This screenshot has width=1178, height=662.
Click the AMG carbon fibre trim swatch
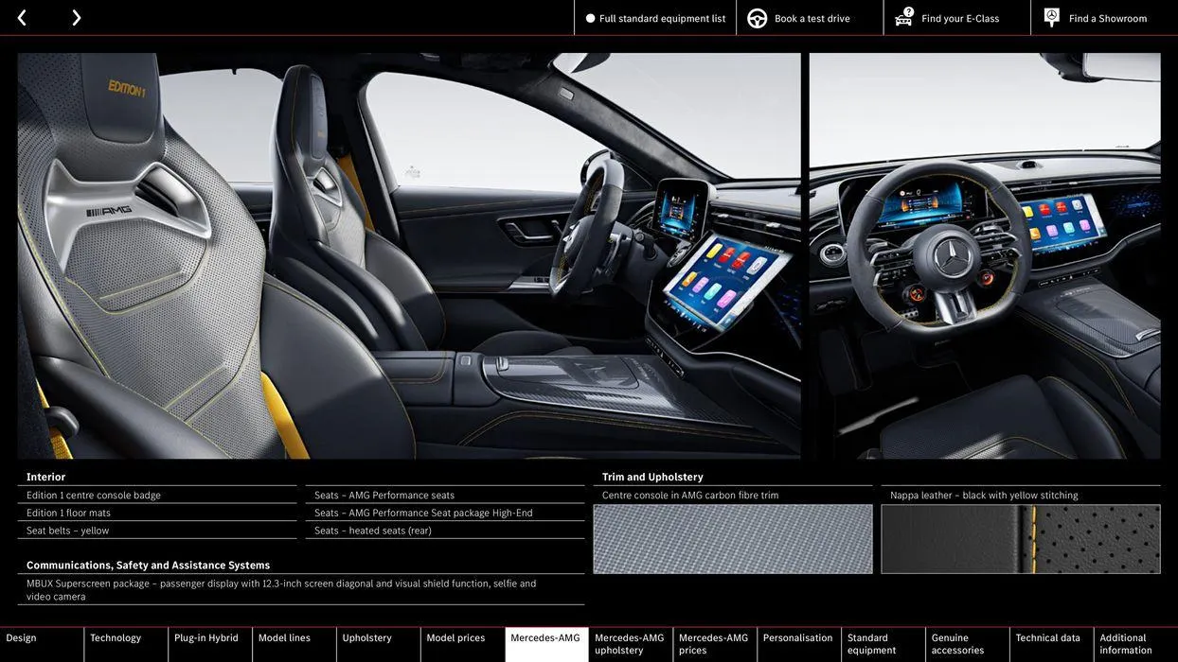click(733, 537)
